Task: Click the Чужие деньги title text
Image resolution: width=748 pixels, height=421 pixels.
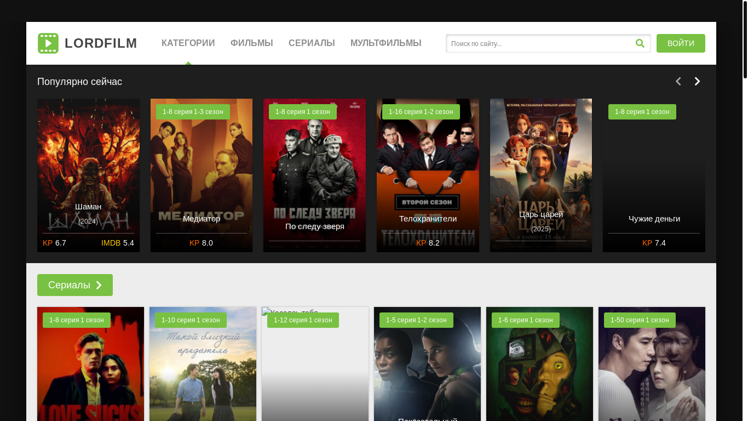Action: pyautogui.click(x=654, y=219)
